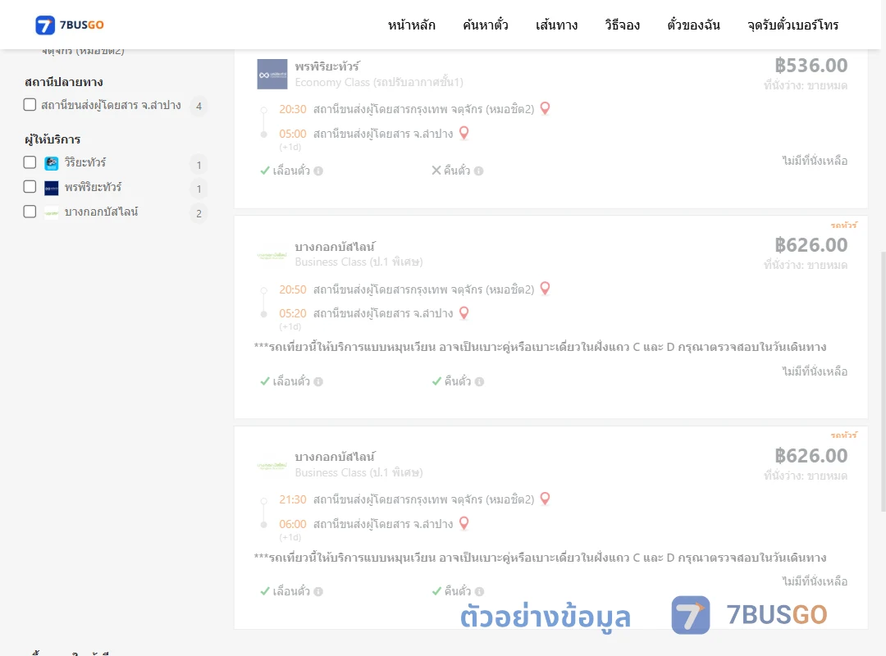The image size is (886, 656).
Task: Click the พรพิริยะทัวร์ operator logo in sidebar
Action: click(52, 188)
